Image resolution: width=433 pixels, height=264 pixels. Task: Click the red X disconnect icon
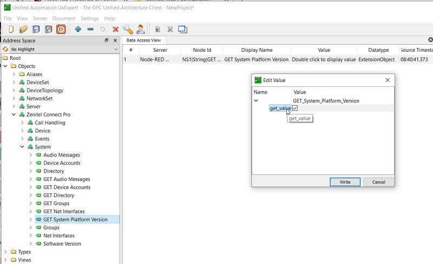coord(115,29)
